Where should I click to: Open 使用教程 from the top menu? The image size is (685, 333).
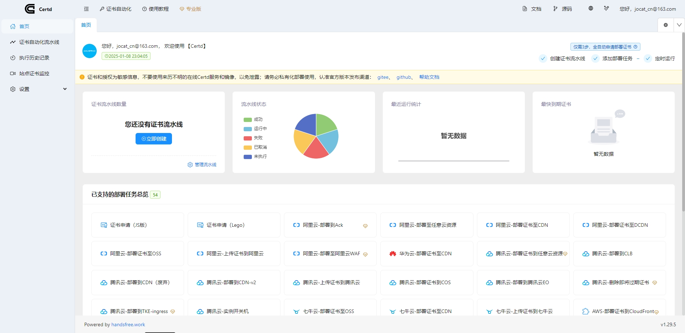[155, 9]
